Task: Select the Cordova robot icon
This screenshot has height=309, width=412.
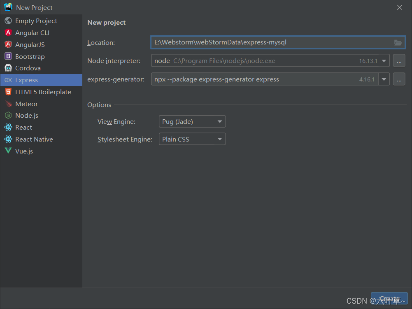Action: (x=8, y=68)
